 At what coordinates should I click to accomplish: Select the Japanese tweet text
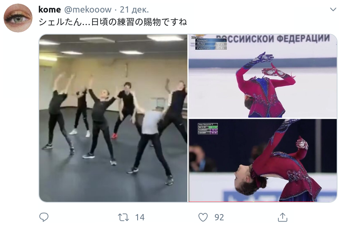(x=113, y=22)
